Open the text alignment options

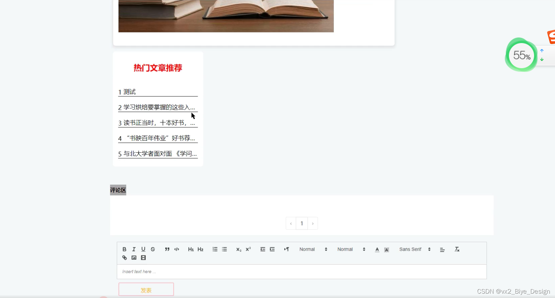(442, 249)
